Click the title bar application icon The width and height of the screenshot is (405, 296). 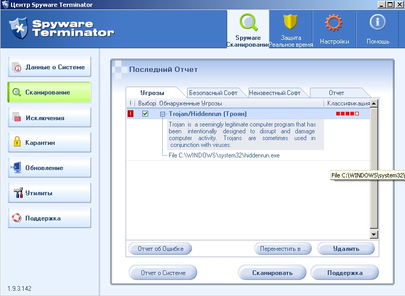[x=5, y=4]
